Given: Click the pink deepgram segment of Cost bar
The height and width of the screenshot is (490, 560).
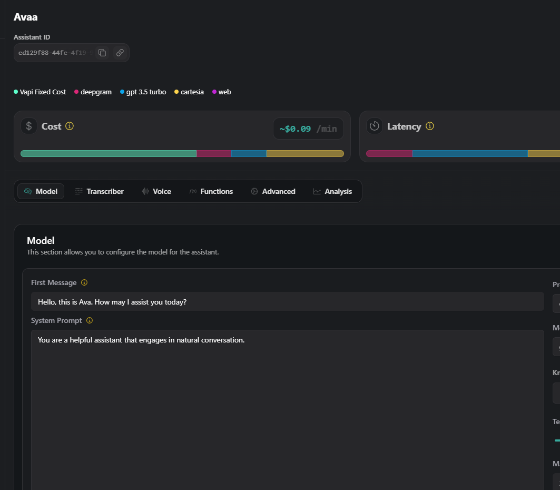Looking at the screenshot, I should pyautogui.click(x=214, y=153).
